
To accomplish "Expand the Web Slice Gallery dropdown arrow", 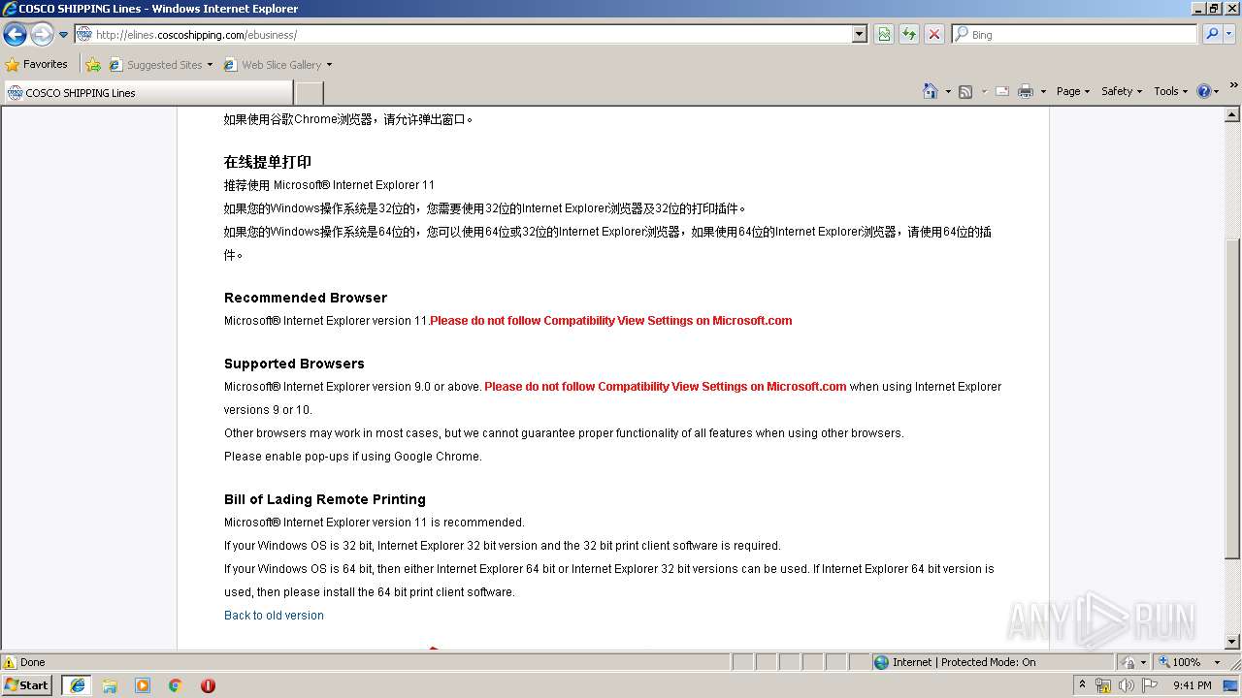I will tap(329, 65).
